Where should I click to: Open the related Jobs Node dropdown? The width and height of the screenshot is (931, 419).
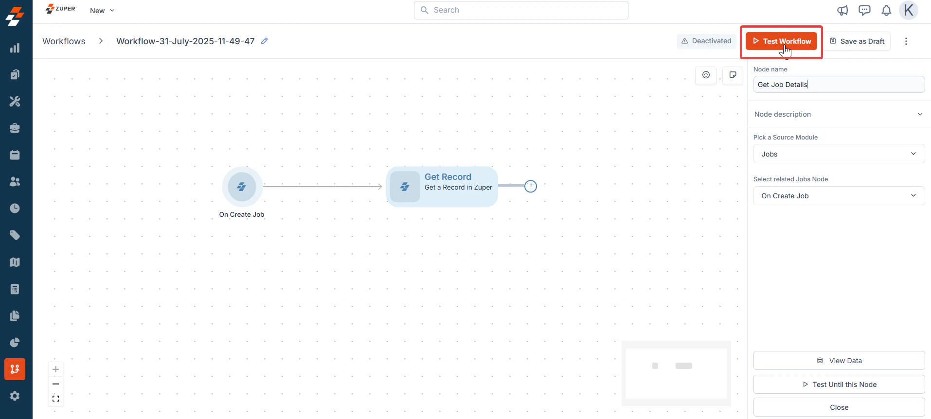coord(839,196)
